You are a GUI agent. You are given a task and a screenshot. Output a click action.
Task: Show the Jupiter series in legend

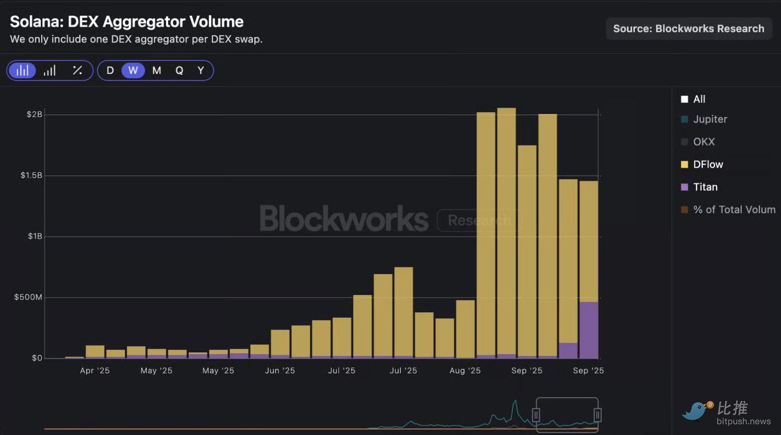click(704, 119)
